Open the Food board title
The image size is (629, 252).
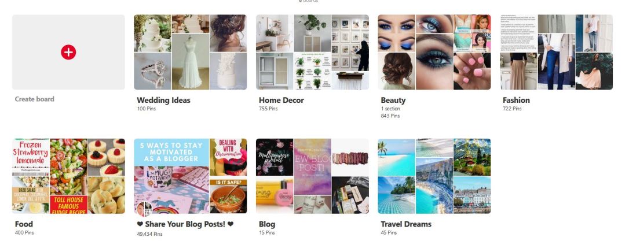[24, 224]
